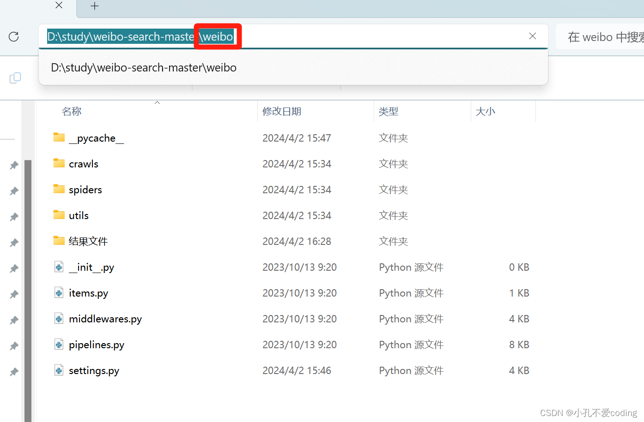This screenshot has width=644, height=422.
Task: Sort by 修改日期 column header
Action: tap(282, 111)
